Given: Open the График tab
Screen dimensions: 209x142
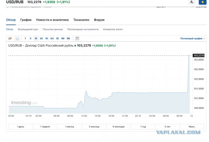Looking at the screenshot, I should click(26, 20).
